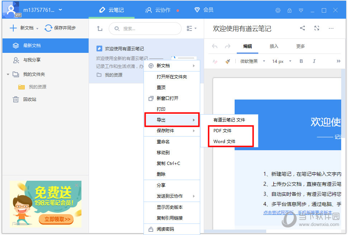Click the user avatar with VIP badge
This screenshot has height=235, width=348.
coord(12,10)
